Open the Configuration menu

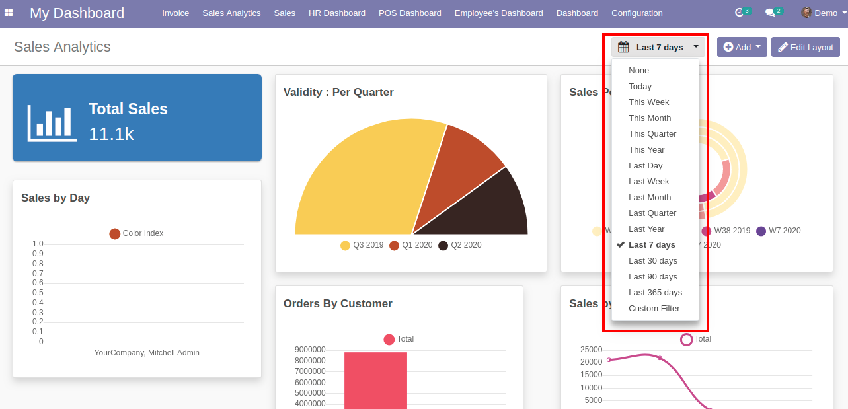click(x=636, y=13)
